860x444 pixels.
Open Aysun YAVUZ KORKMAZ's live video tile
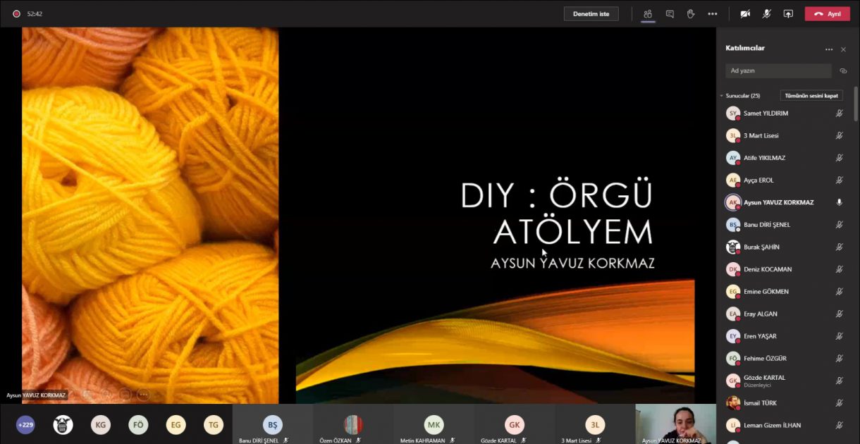tap(675, 424)
